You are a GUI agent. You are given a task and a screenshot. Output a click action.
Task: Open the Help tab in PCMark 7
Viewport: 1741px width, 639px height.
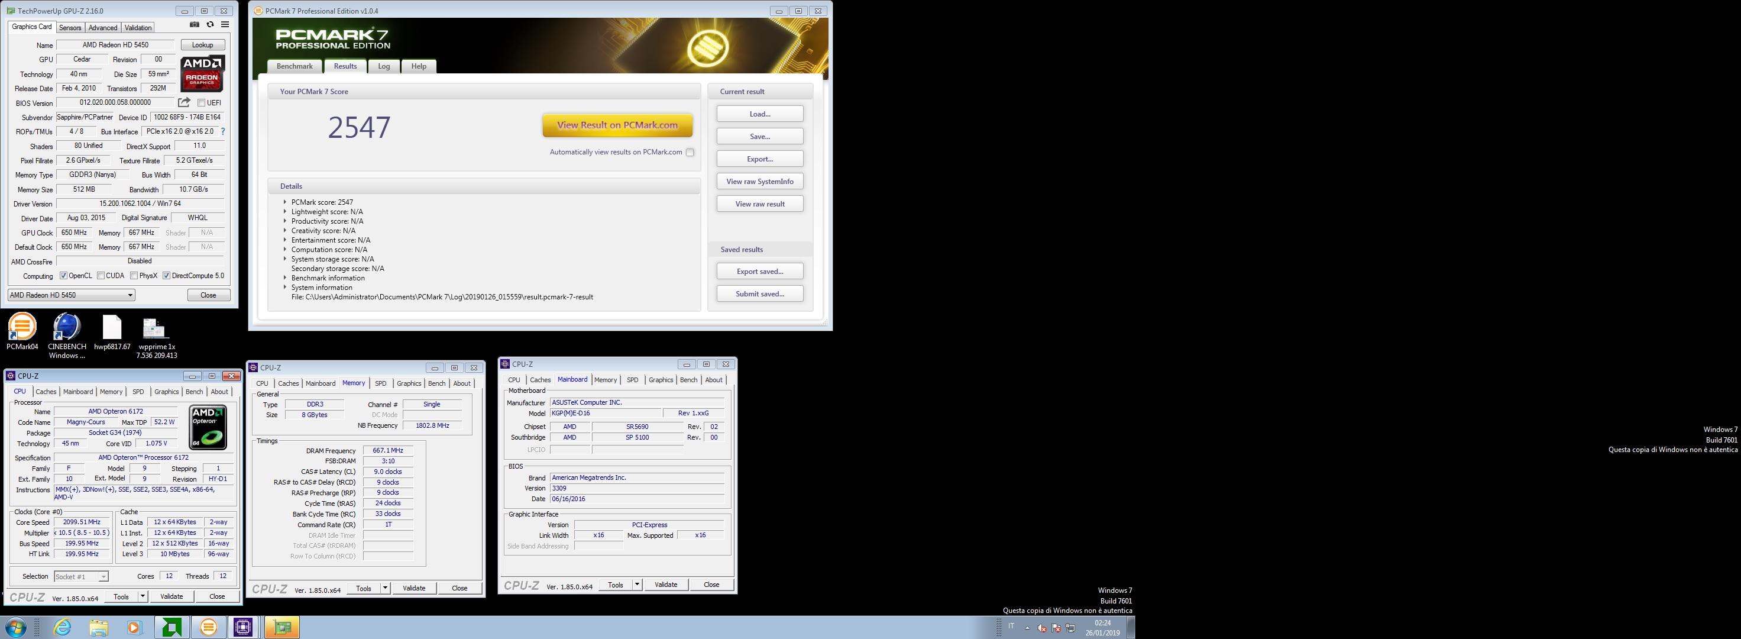pyautogui.click(x=419, y=66)
